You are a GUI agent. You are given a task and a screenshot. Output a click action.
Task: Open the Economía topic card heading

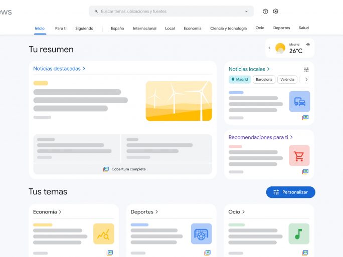(47, 212)
